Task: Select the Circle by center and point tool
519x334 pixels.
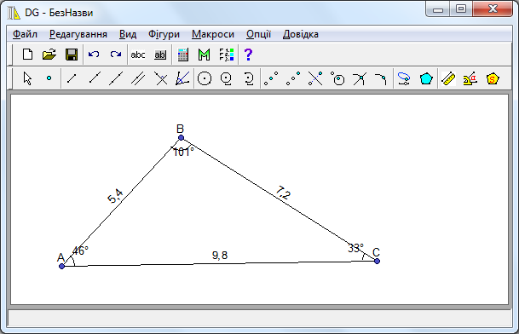Action: coord(205,78)
